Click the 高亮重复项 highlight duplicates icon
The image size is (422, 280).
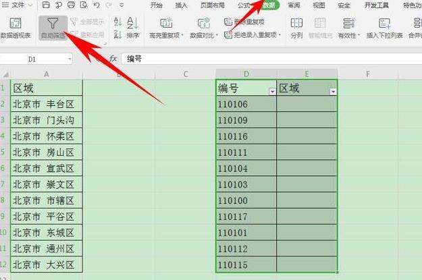pos(166,23)
